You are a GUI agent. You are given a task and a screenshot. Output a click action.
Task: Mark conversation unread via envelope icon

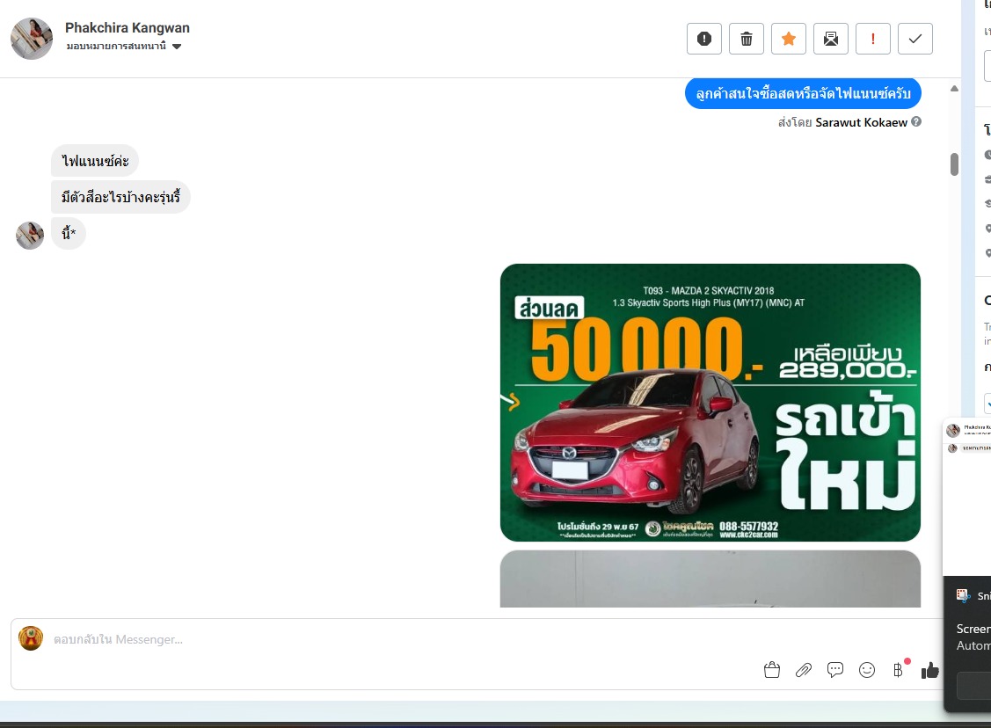pyautogui.click(x=830, y=40)
